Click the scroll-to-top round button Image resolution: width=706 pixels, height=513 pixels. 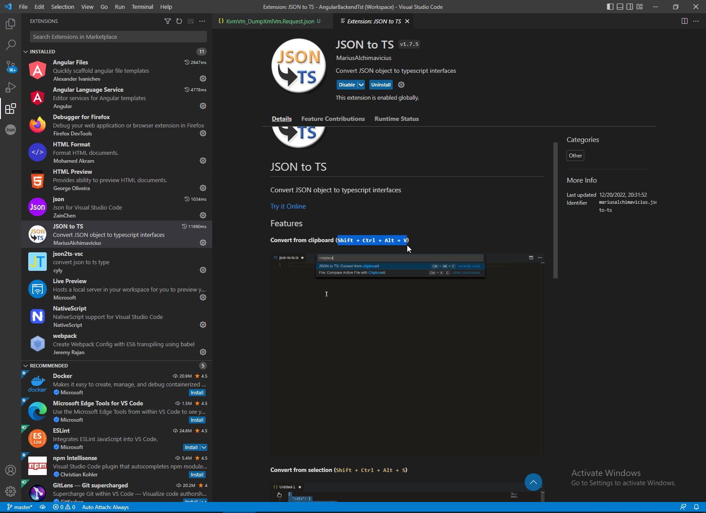[533, 482]
